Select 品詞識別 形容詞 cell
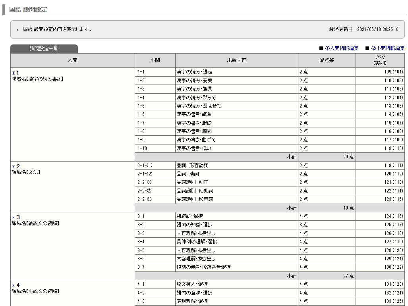408x306 pixels. pyautogui.click(x=236, y=199)
